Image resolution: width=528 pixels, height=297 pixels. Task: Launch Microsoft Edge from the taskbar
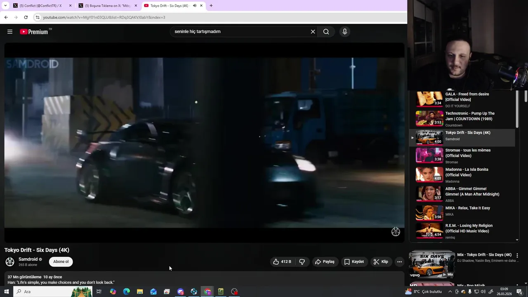[127, 292]
